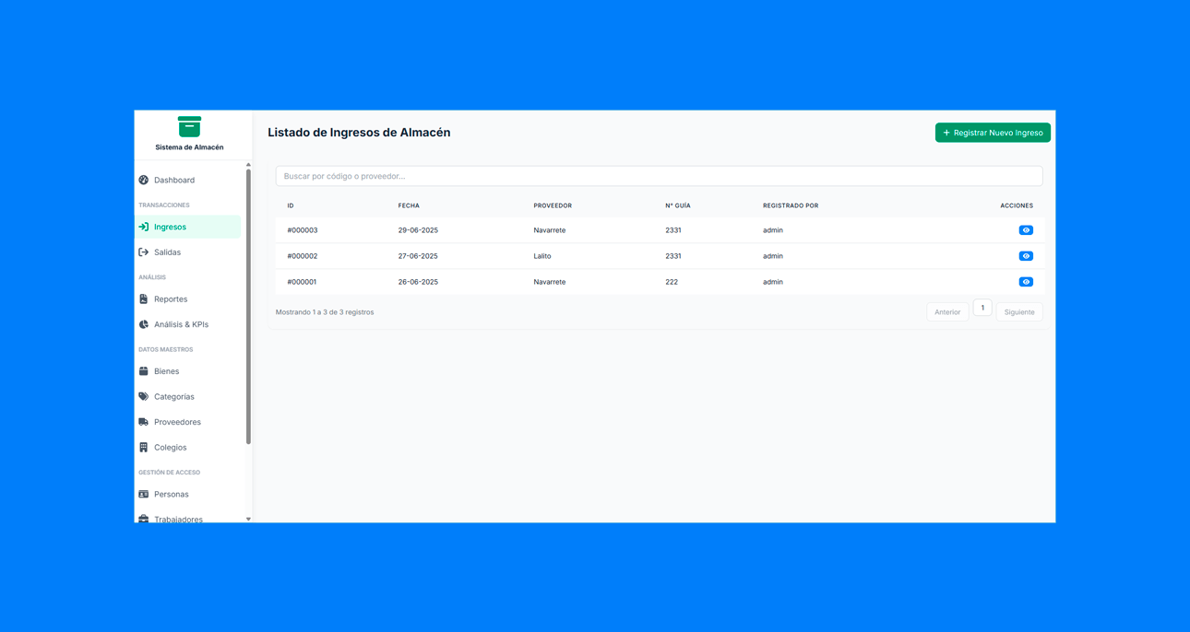Click the Salidas exit arrow icon
This screenshot has height=632, width=1190.
[x=144, y=252]
